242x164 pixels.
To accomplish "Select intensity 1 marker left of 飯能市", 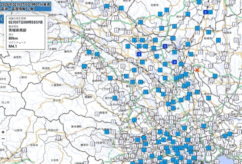I will click(97, 114).
